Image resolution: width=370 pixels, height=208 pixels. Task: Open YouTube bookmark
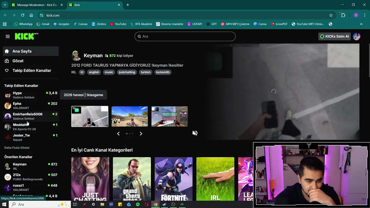118,24
